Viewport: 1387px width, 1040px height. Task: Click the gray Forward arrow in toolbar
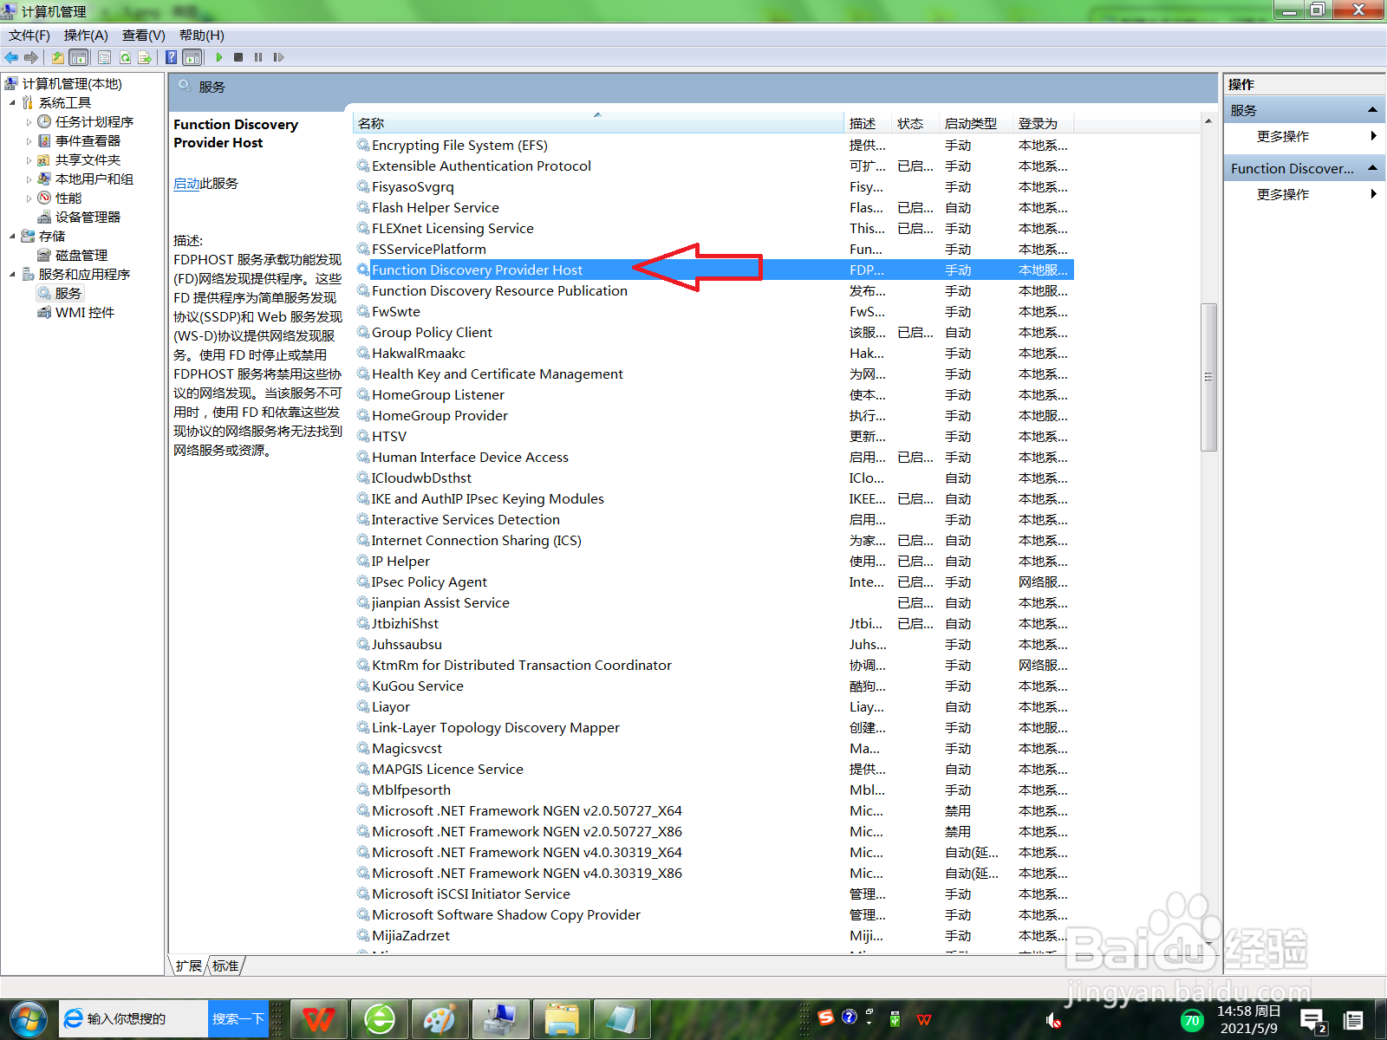pos(31,57)
